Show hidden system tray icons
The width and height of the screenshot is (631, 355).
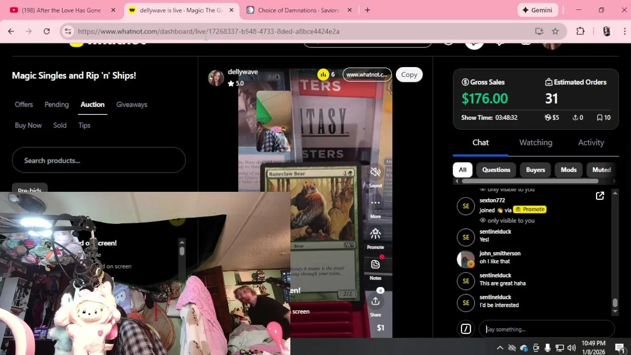500,348
